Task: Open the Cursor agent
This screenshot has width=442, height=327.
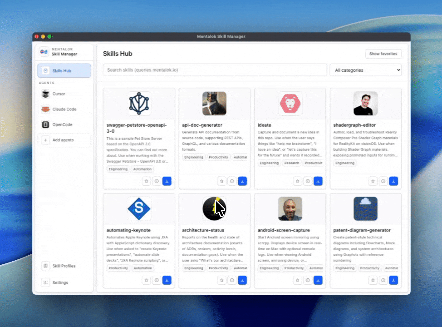Action: coord(64,94)
